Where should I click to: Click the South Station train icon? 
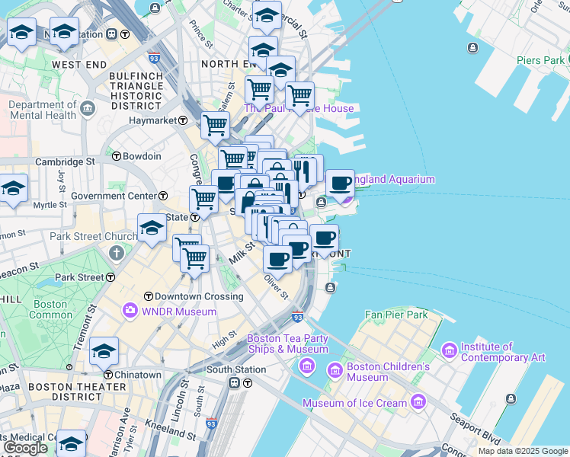point(234,383)
